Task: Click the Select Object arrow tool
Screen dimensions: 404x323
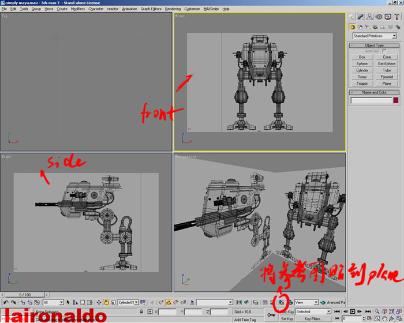Action: pos(69,302)
